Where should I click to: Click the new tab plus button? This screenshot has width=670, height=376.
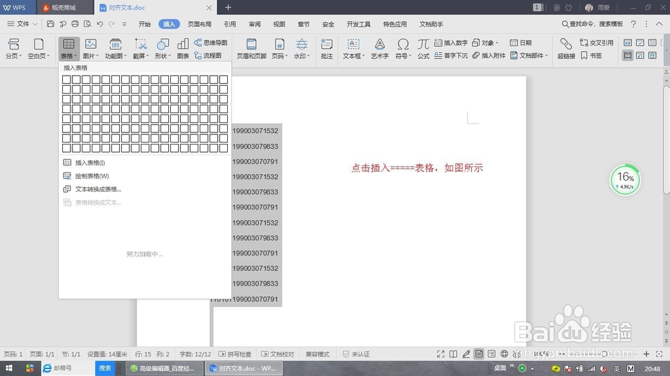228,7
